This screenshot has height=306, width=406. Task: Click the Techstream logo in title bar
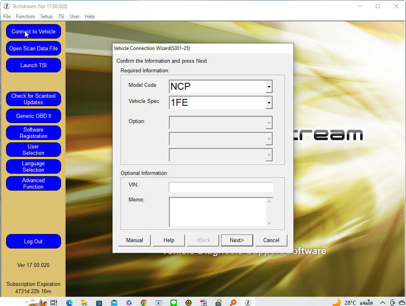click(x=6, y=6)
